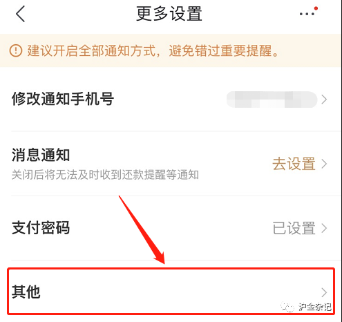
Task: Go back using the top-left arrow
Action: point(20,14)
